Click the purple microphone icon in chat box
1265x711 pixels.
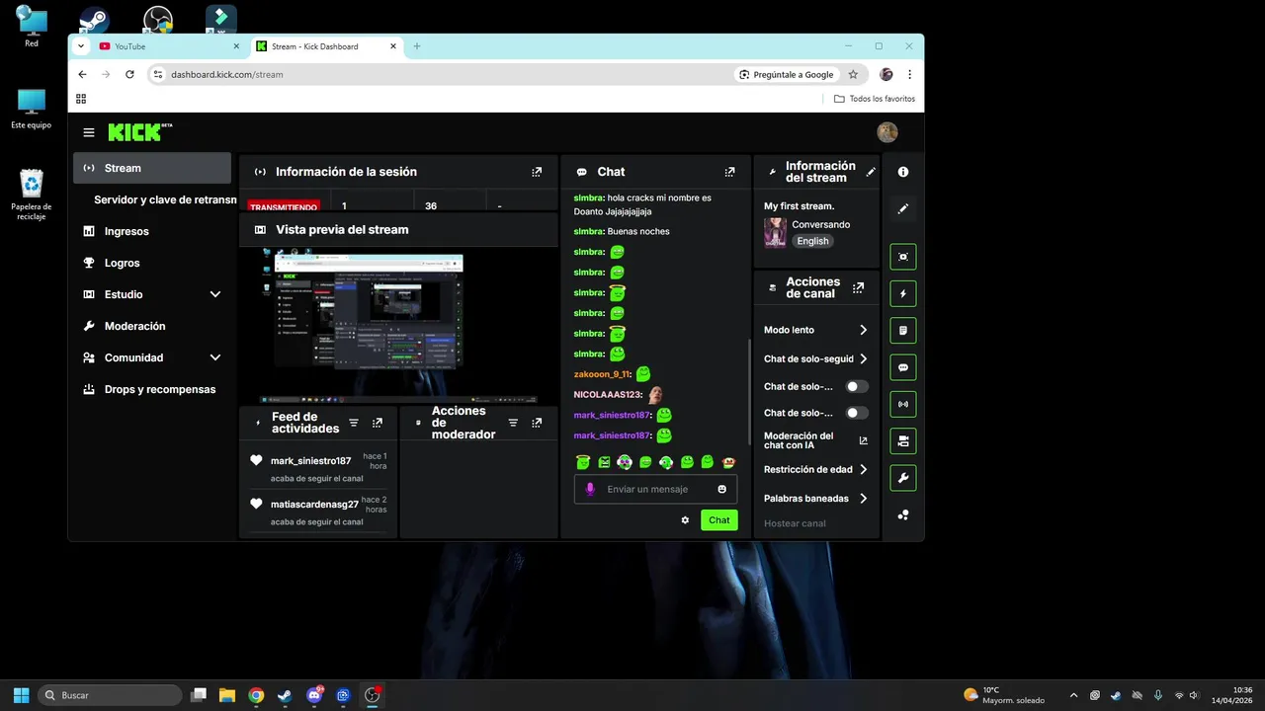pyautogui.click(x=591, y=489)
